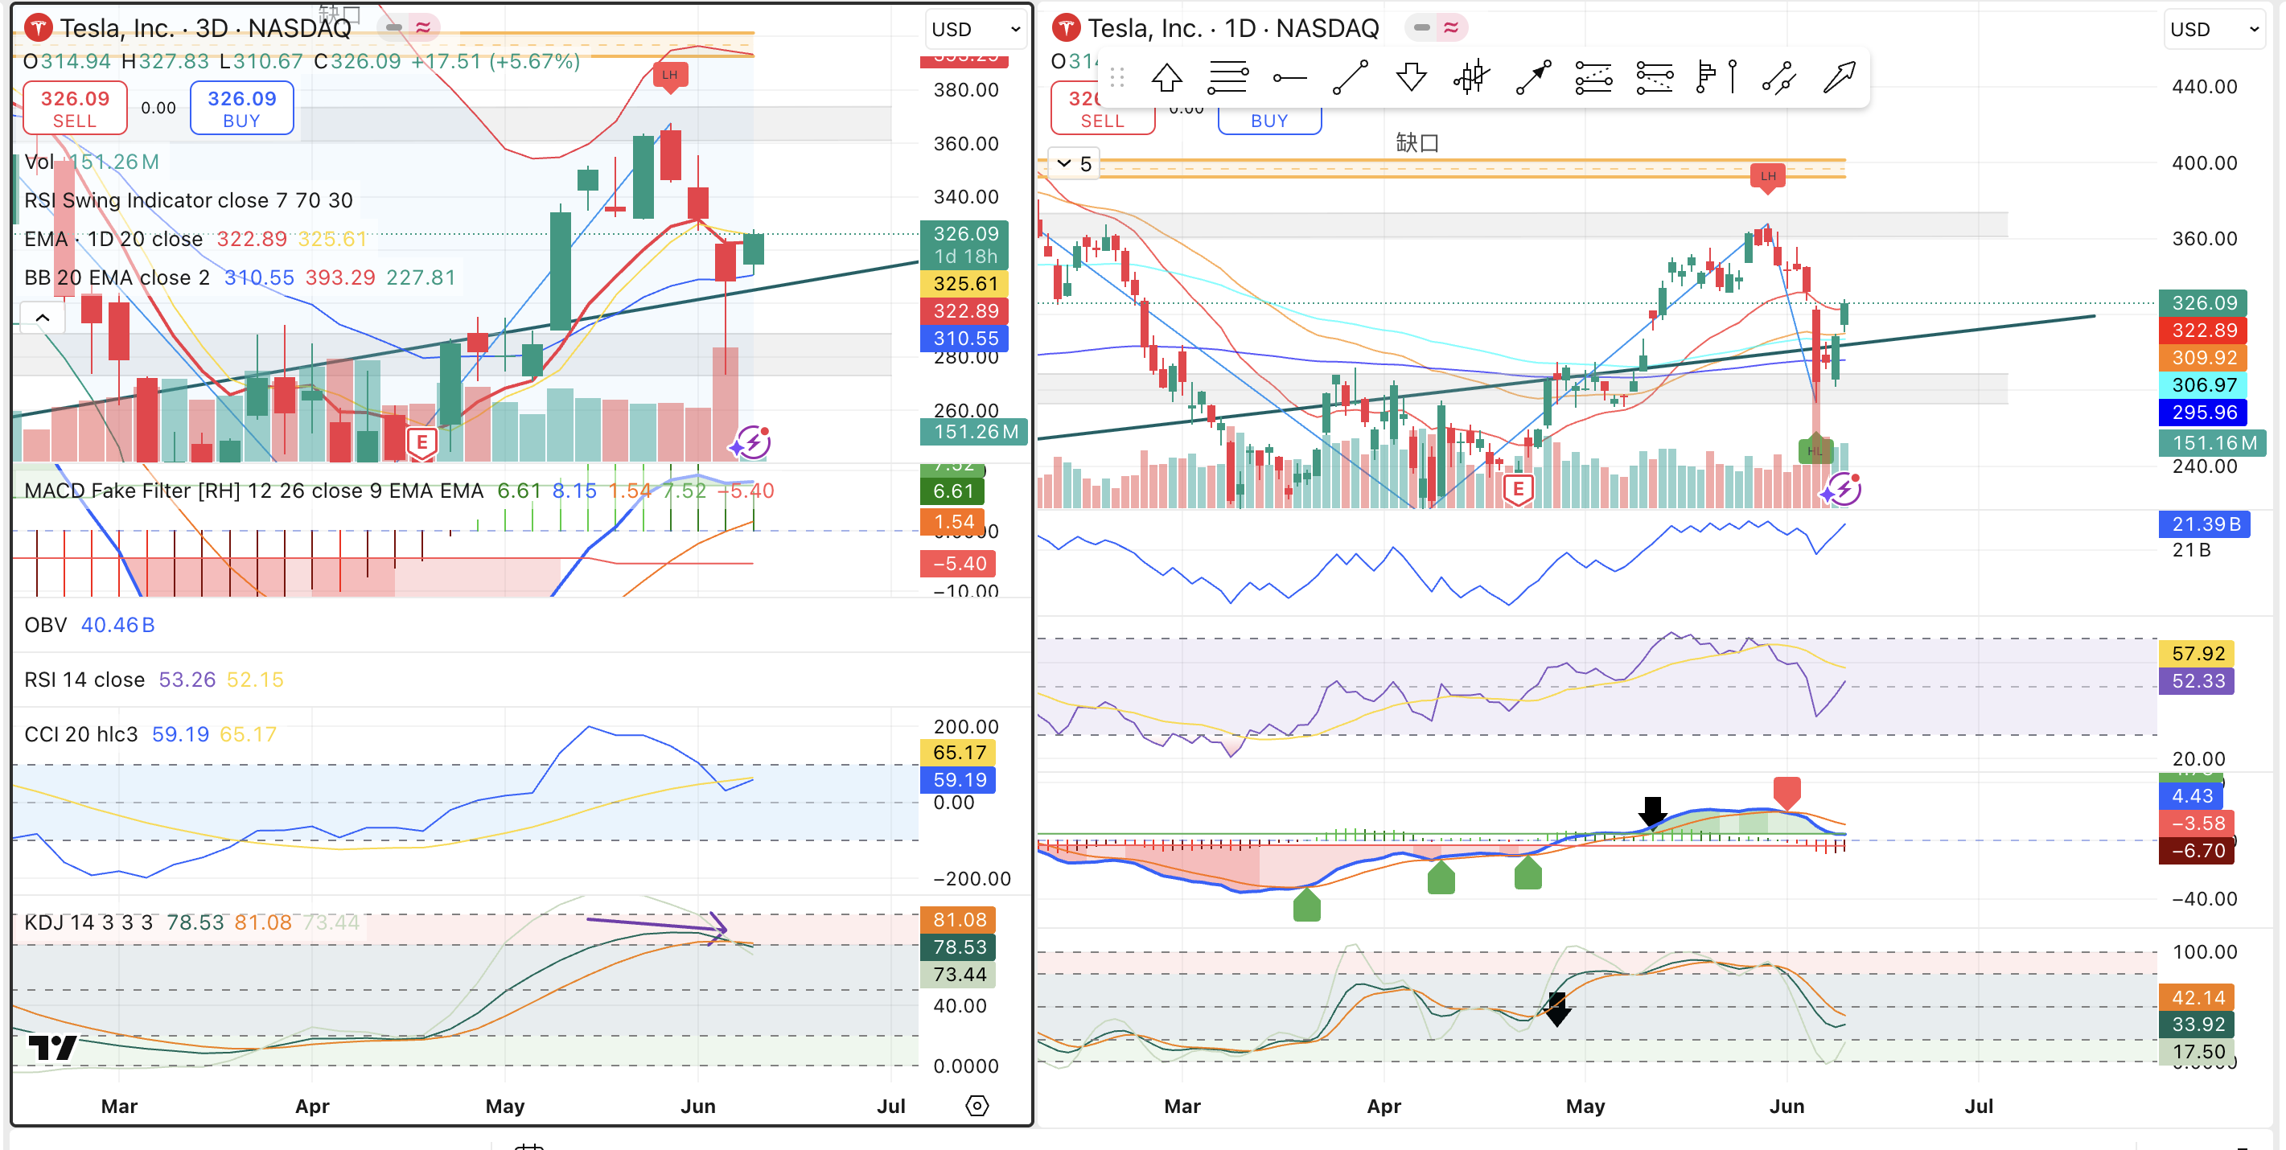Toggle the pink wave indicator on 1D chart header

tap(1452, 27)
